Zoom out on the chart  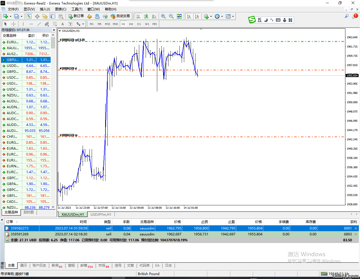point(171,16)
